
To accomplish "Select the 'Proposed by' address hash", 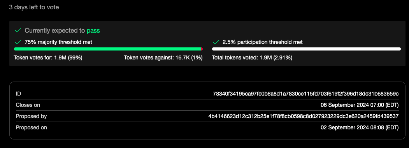I will pyautogui.click(x=304, y=116).
